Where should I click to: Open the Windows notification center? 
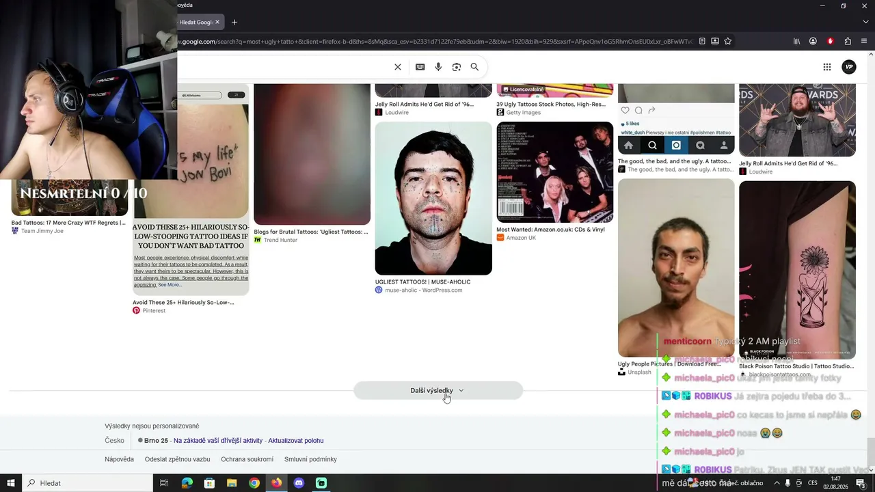coord(862,483)
